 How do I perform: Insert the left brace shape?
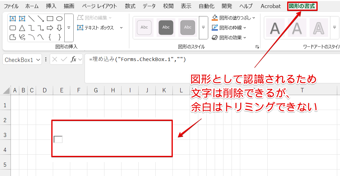50,37
